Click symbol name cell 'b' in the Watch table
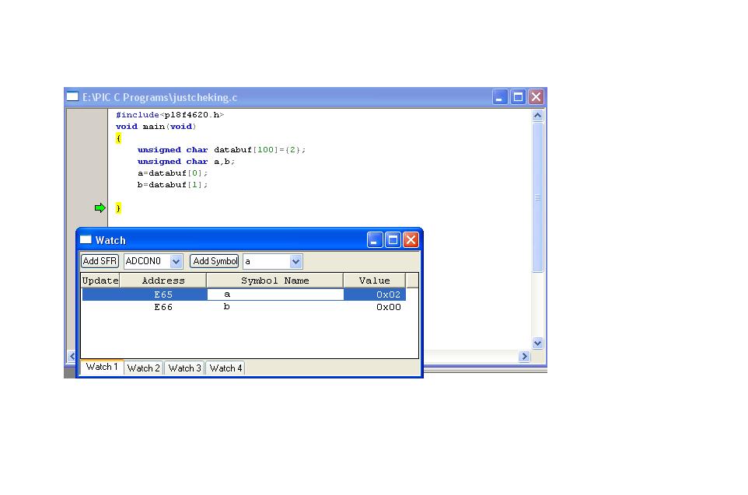The height and width of the screenshot is (495, 748). (275, 307)
